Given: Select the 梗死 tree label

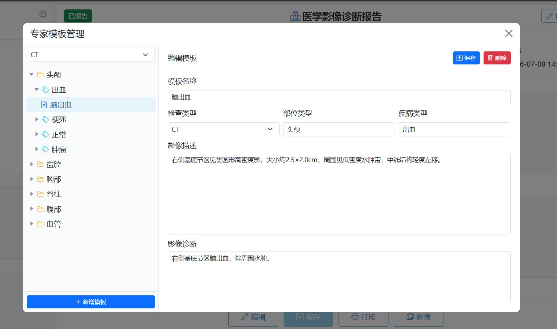Looking at the screenshot, I should click(59, 119).
